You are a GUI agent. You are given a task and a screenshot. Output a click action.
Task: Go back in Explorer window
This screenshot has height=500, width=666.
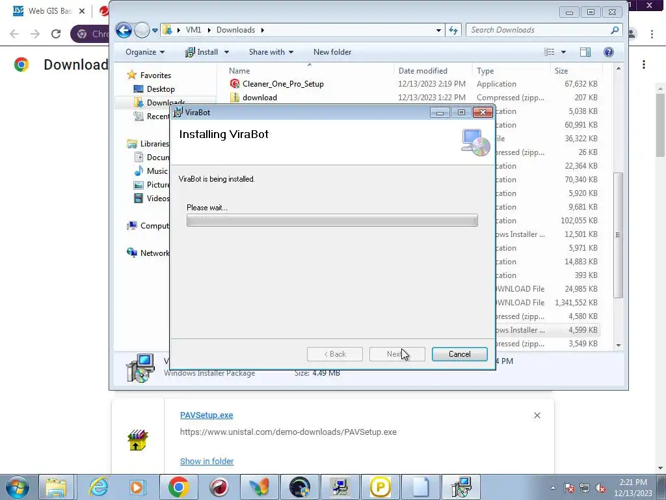point(124,30)
